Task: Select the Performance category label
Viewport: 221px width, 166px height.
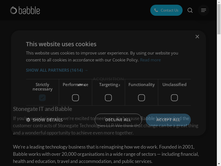Action: (x=75, y=85)
